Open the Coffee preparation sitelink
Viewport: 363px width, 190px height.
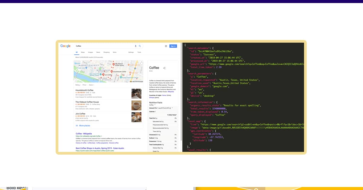coord(102,143)
